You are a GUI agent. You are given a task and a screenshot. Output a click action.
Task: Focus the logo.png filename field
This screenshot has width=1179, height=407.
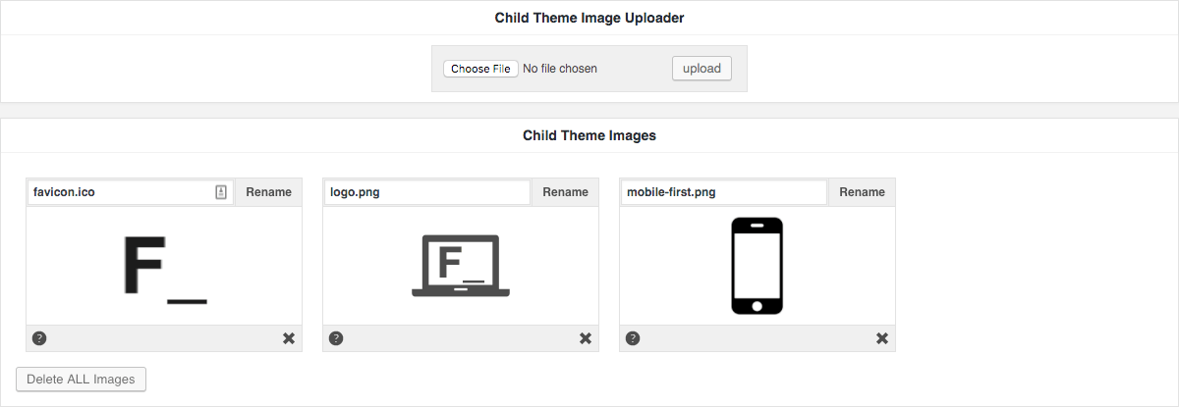[x=427, y=192]
